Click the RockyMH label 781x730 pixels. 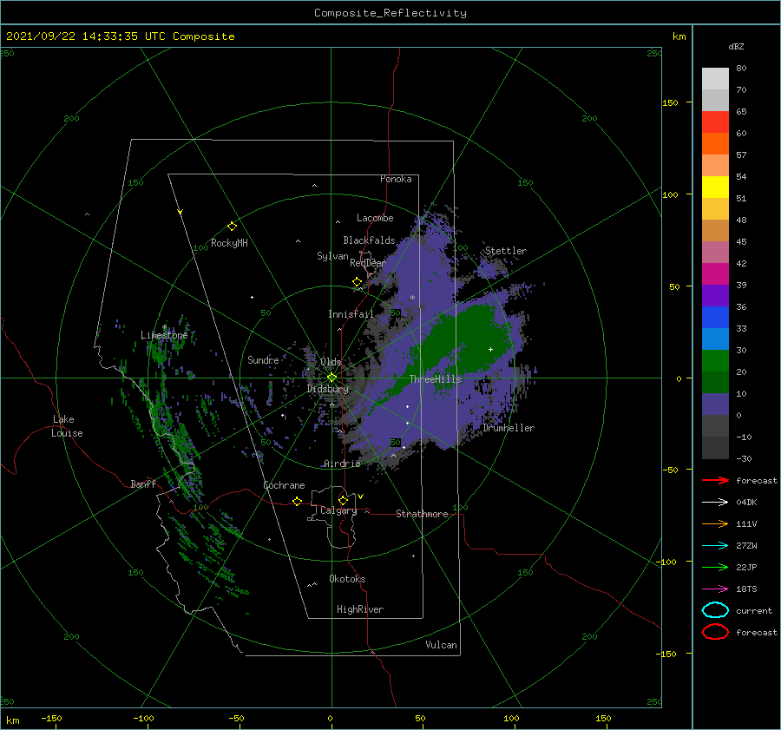pyautogui.click(x=229, y=243)
